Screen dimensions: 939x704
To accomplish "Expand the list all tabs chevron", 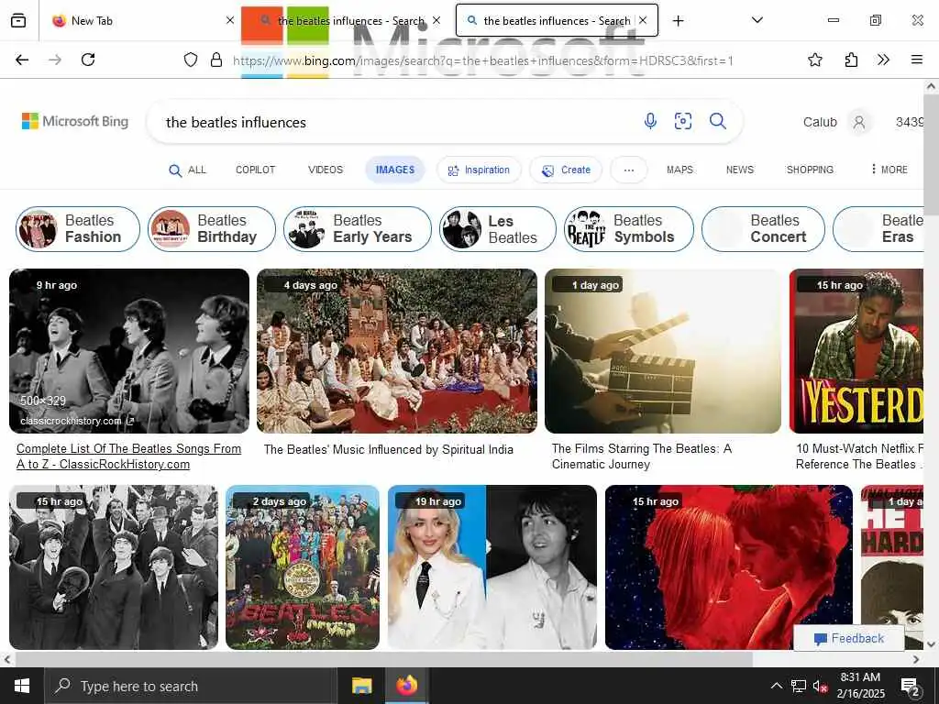I will (x=757, y=20).
